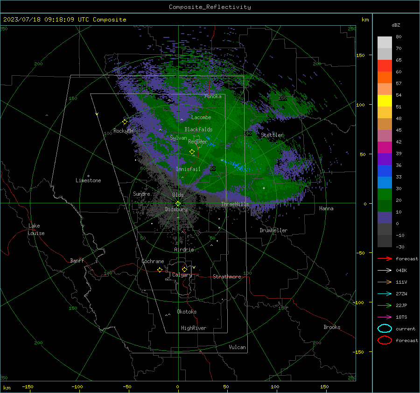The image size is (420, 393).
Task: Click the Stettler city label
Action: pos(272,135)
